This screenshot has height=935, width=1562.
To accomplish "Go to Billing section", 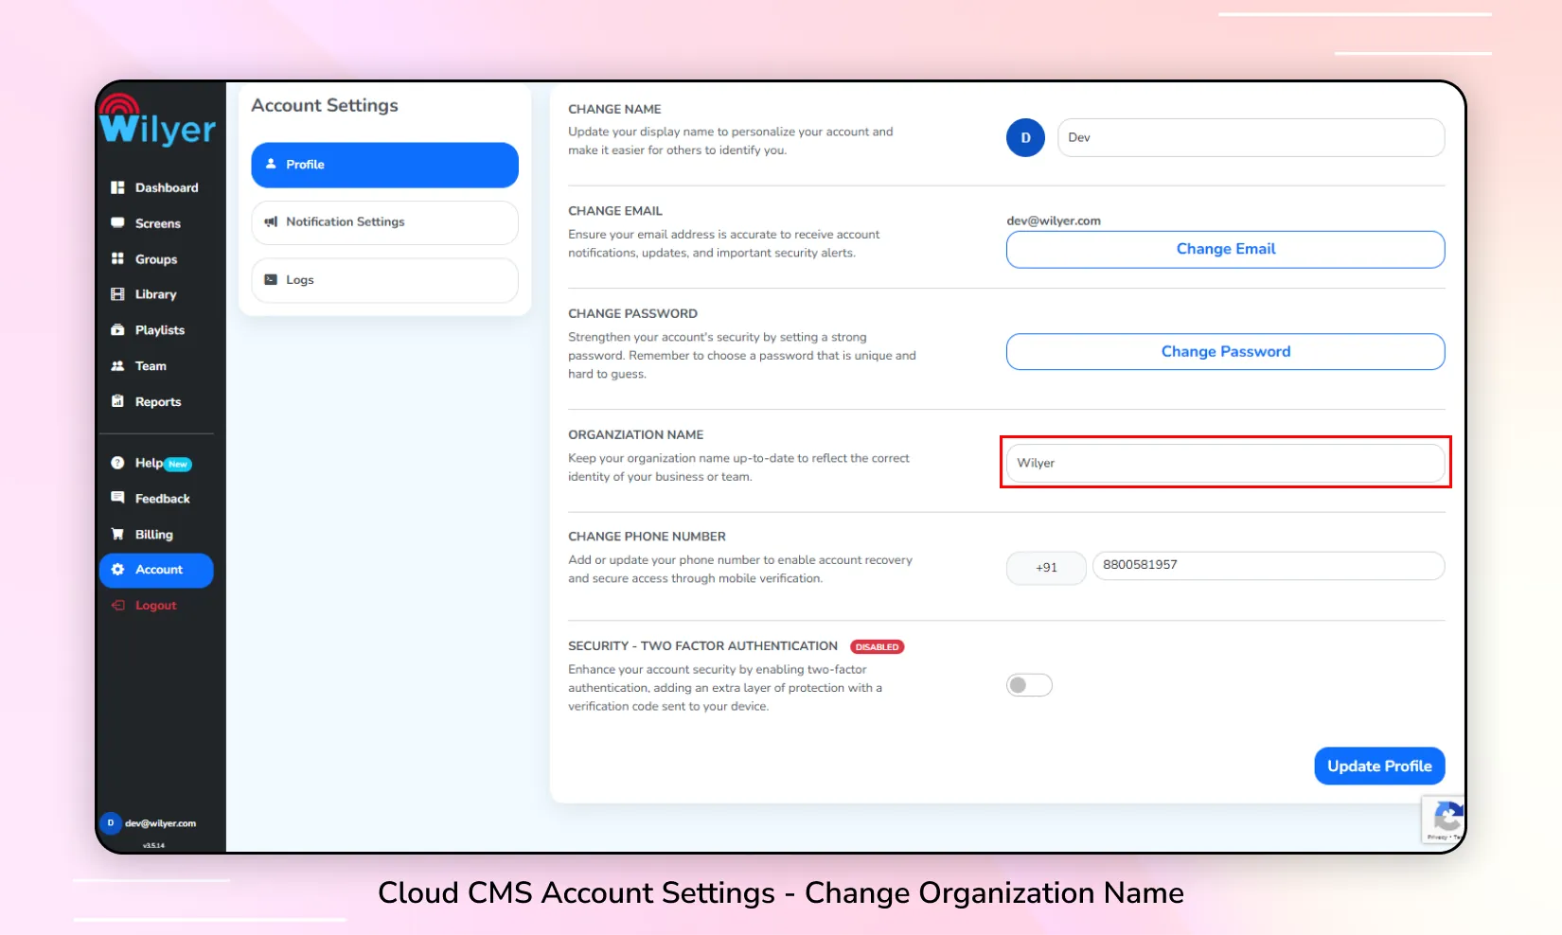I will pos(156,535).
